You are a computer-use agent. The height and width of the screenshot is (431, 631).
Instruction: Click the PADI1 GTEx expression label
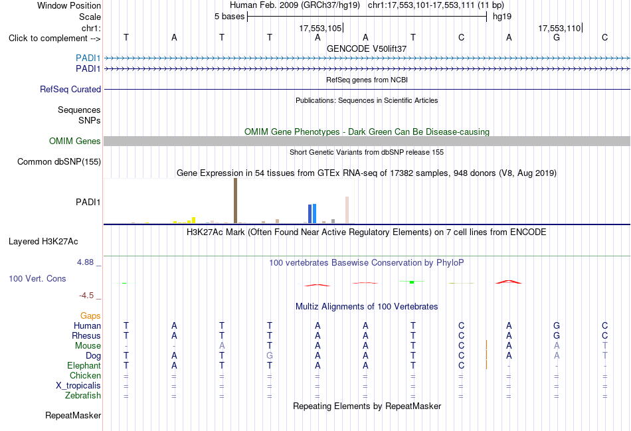[x=88, y=202]
